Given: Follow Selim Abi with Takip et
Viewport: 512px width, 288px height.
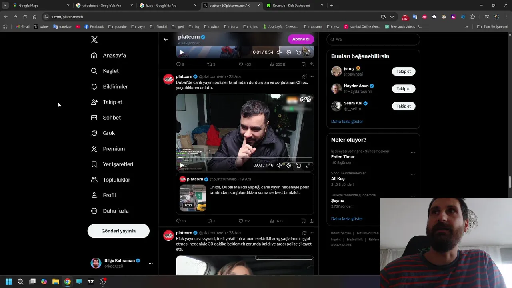Looking at the screenshot, I should pos(404,106).
